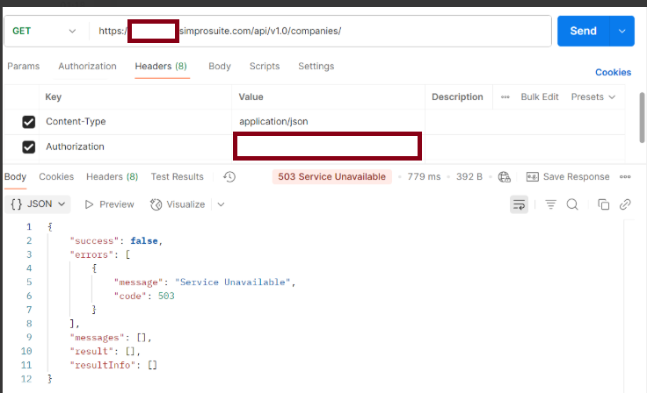Click the Value column header
The height and width of the screenshot is (393, 647).
(x=251, y=97)
